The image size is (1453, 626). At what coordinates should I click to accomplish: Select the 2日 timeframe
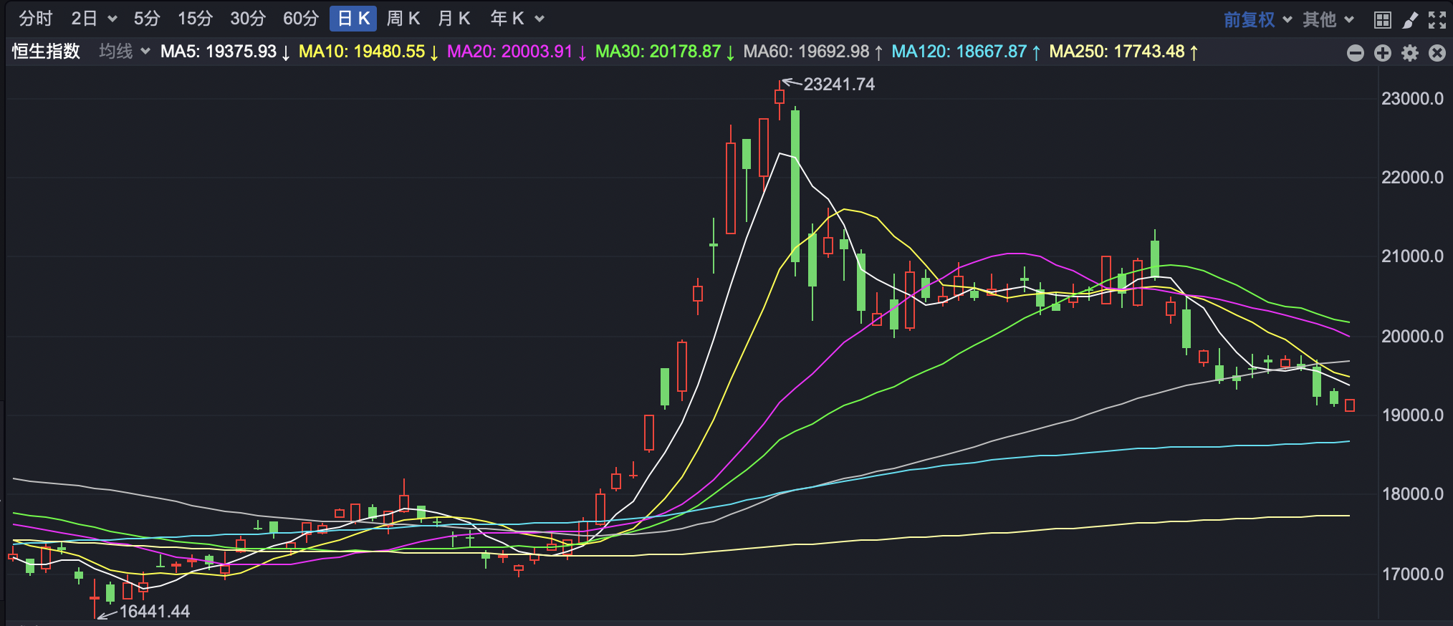[x=85, y=19]
